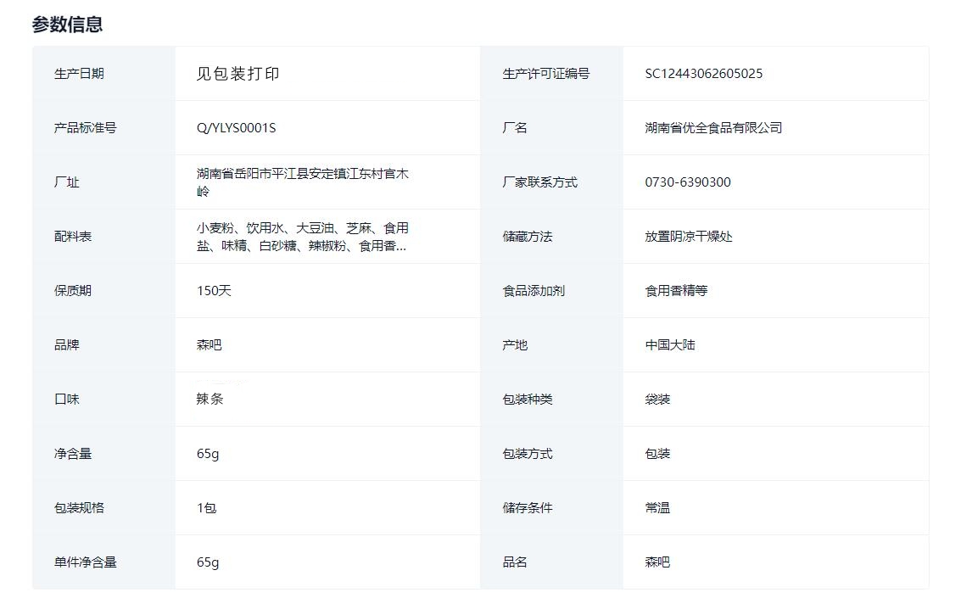Click the 参数信息 section heading
961x615 pixels.
pyautogui.click(x=67, y=25)
